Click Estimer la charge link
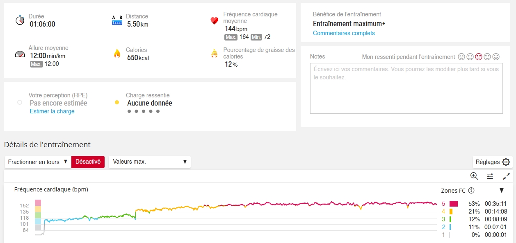This screenshot has width=516, height=243. (x=52, y=111)
